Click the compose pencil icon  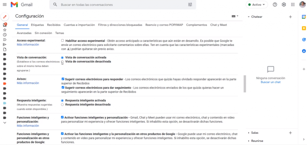(4, 17)
